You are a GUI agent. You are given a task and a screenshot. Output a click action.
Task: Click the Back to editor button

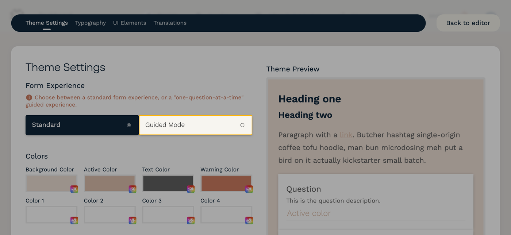click(468, 23)
